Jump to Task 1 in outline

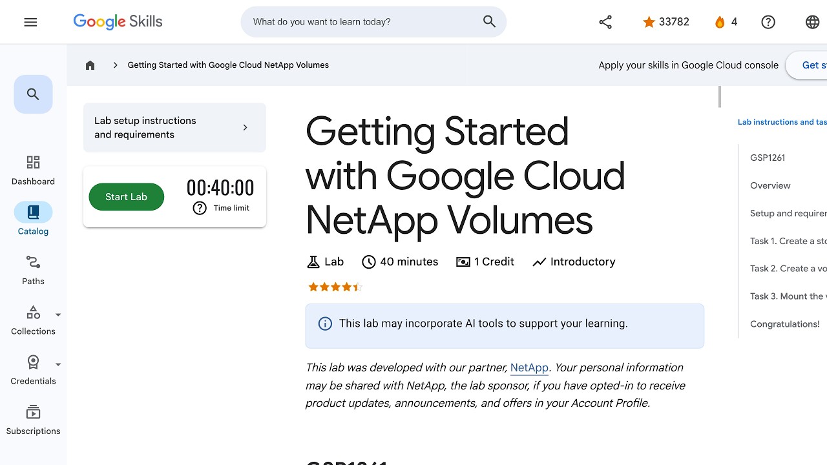(x=788, y=241)
